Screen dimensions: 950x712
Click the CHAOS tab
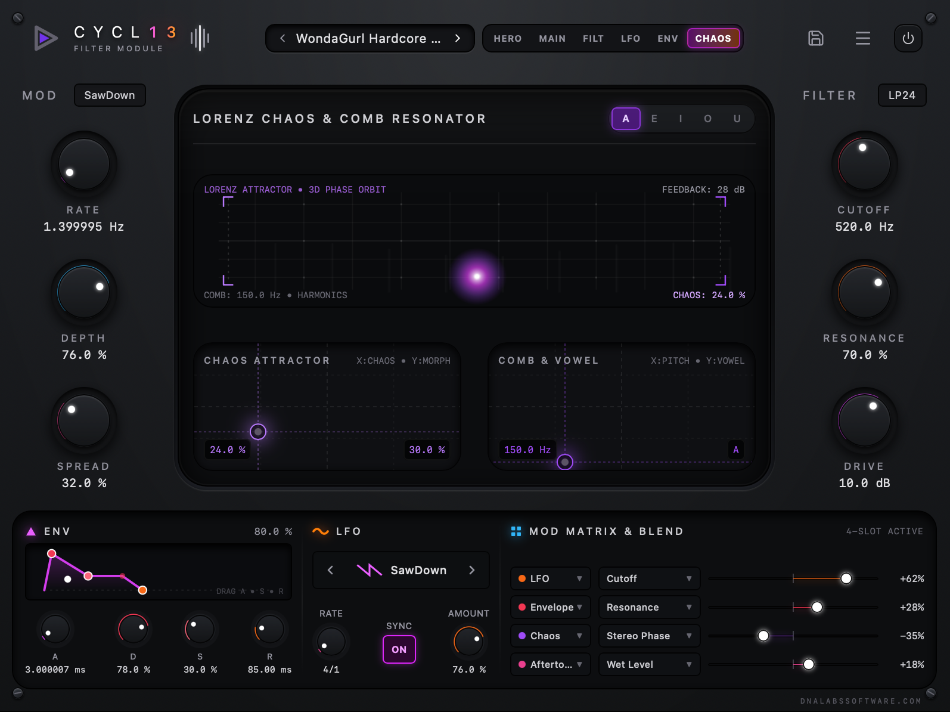[x=713, y=38]
